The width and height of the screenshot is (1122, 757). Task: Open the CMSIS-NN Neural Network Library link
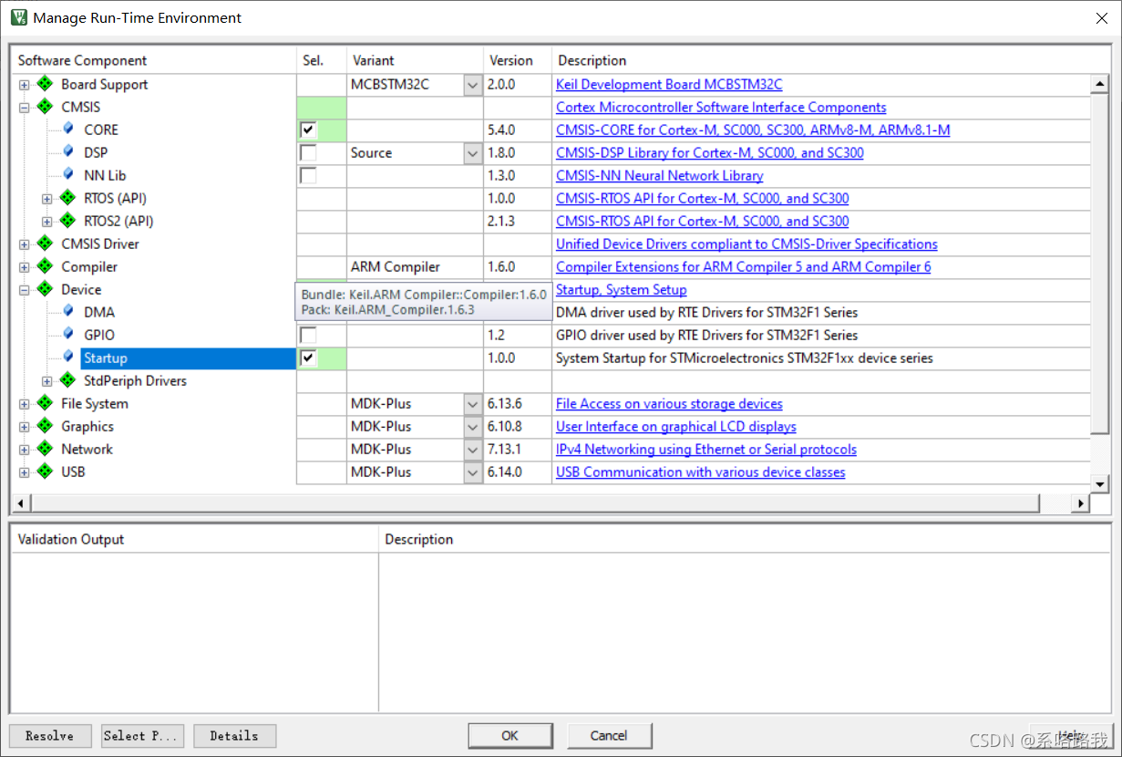660,175
